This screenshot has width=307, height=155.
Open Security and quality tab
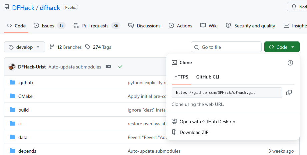(250, 26)
